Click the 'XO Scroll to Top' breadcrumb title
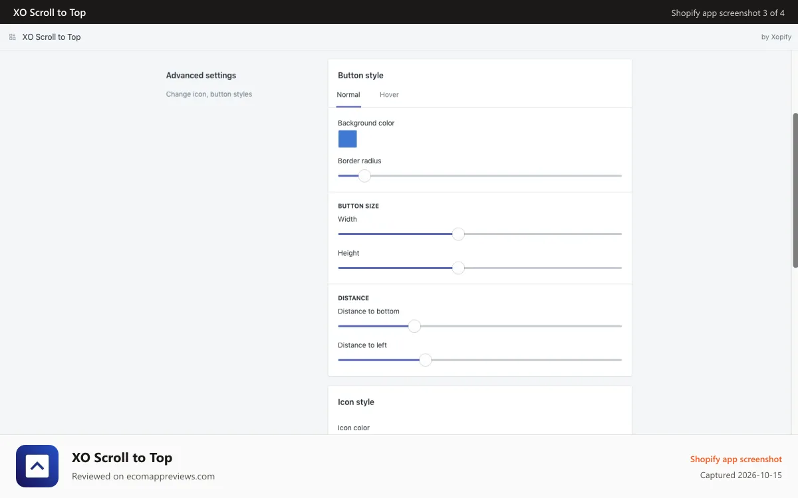This screenshot has width=798, height=498. [x=52, y=37]
